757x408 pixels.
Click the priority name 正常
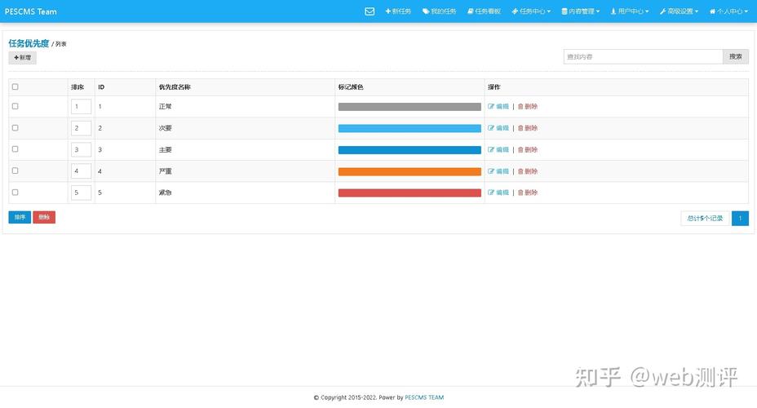pos(165,106)
